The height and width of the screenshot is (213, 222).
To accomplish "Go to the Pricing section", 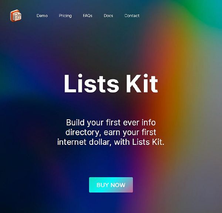I will [65, 16].
